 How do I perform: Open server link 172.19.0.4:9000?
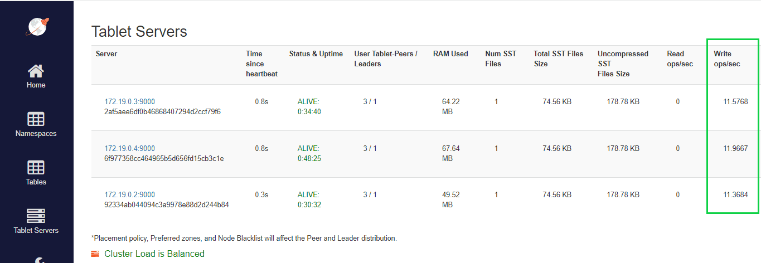129,149
